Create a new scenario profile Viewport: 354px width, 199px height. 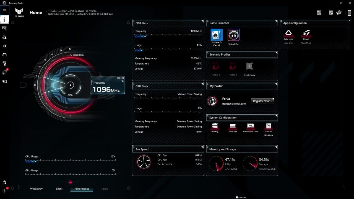pyautogui.click(x=249, y=66)
